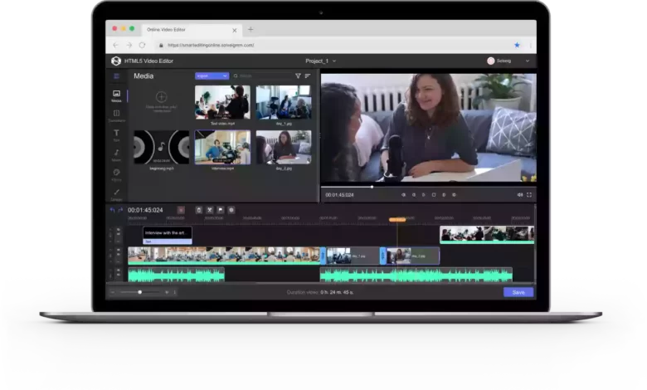Viewport: 647px width, 390px height.
Task: Select the 'Interview with the art...' text clip
Action: 167,235
